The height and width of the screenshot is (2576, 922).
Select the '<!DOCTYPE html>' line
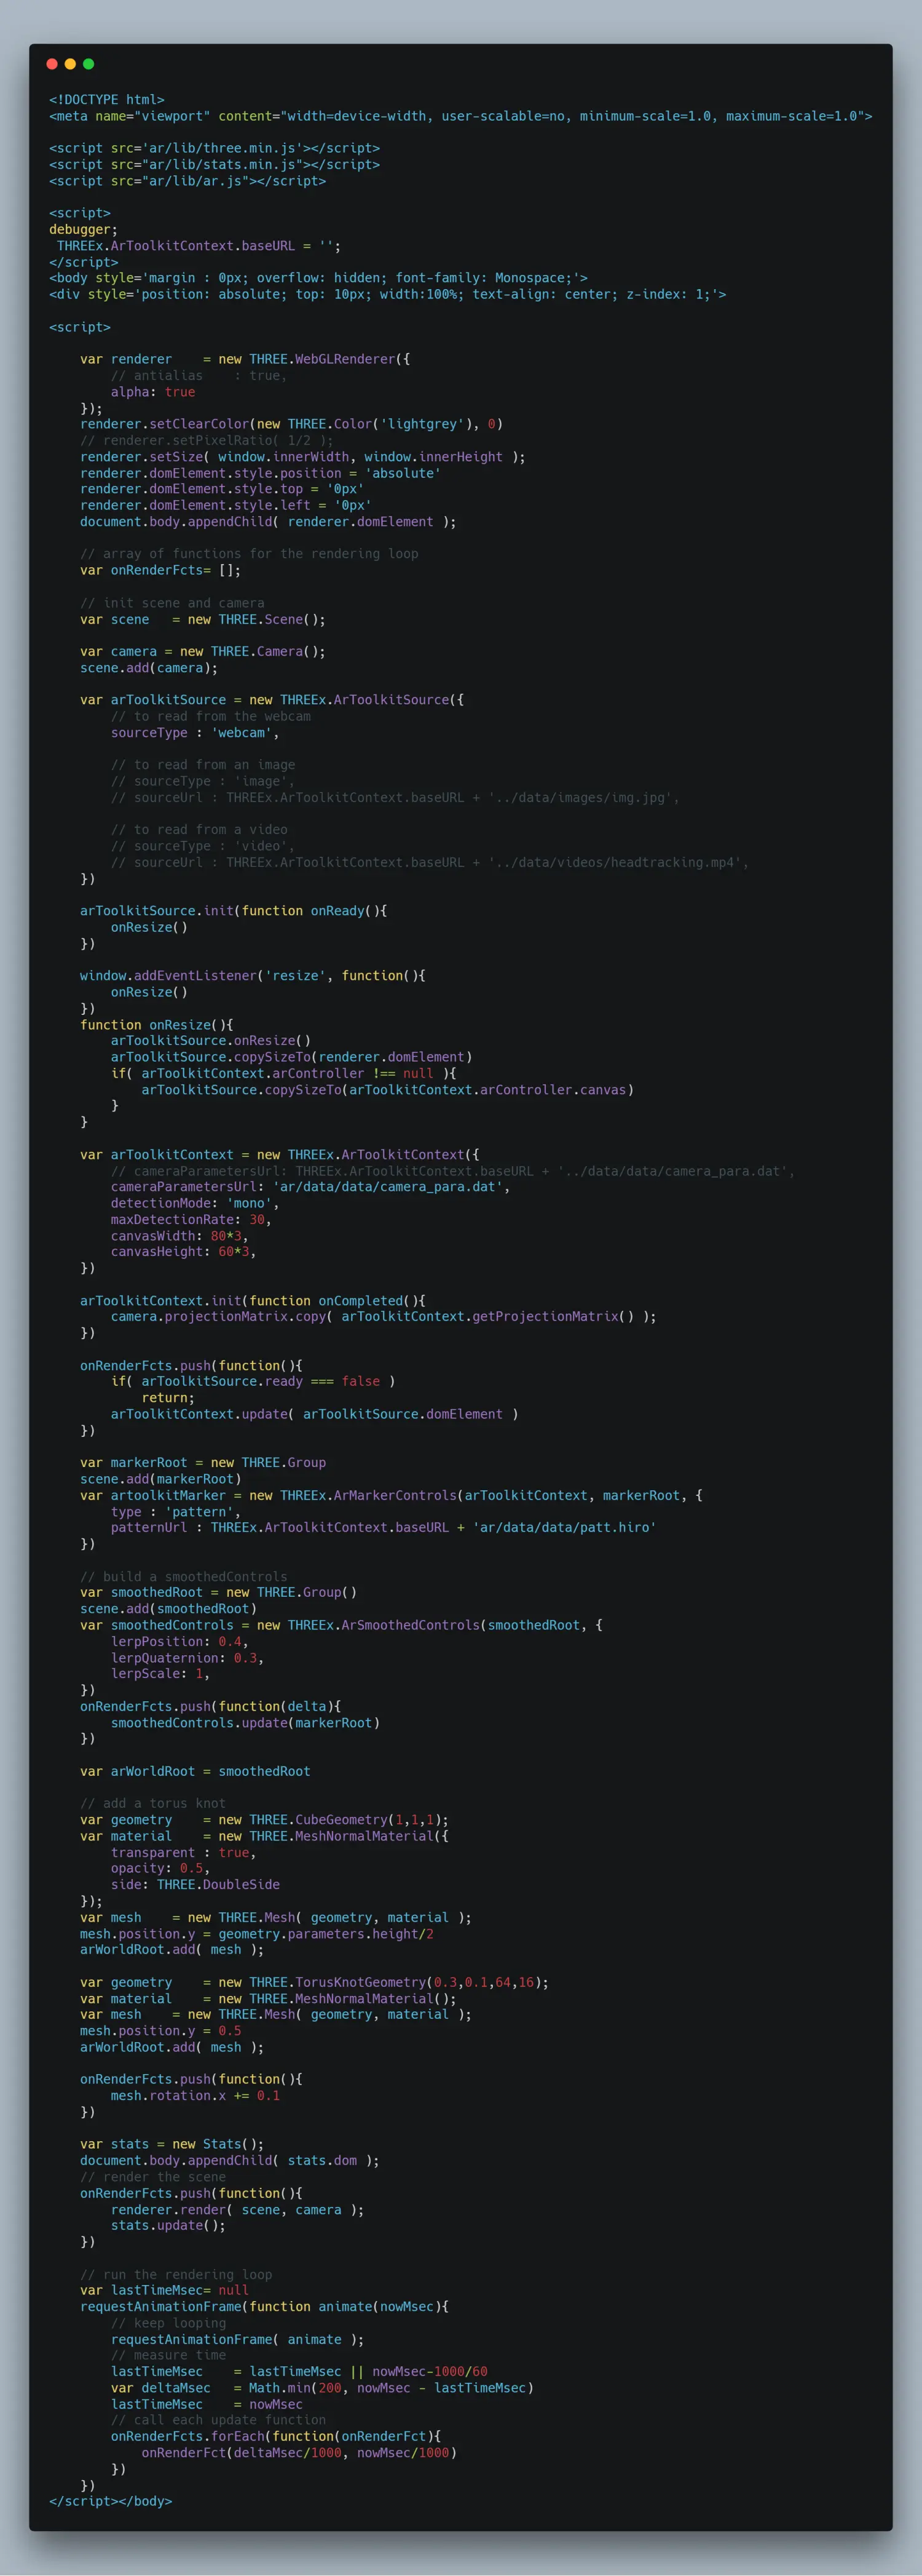click(107, 100)
